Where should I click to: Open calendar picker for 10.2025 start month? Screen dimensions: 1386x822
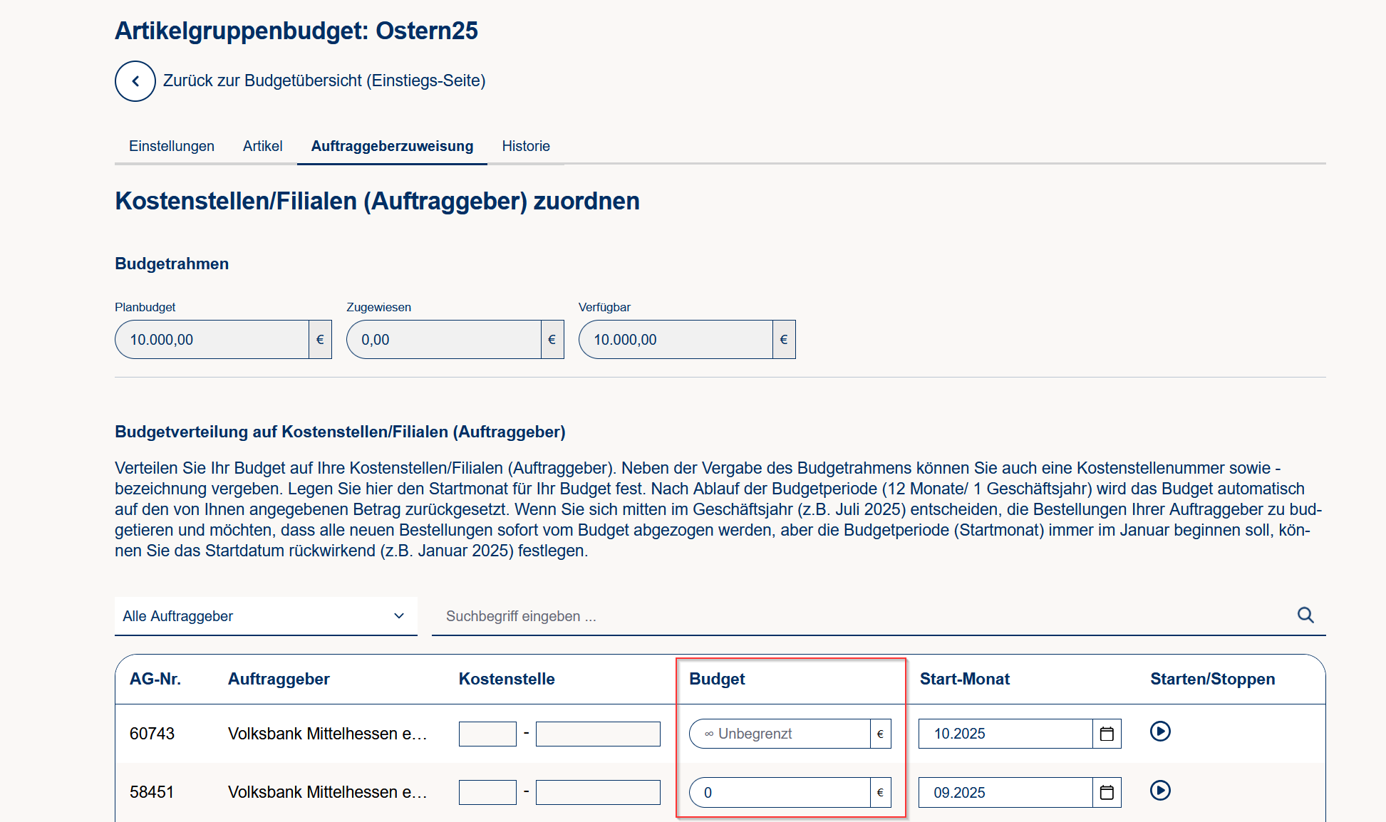click(x=1107, y=734)
